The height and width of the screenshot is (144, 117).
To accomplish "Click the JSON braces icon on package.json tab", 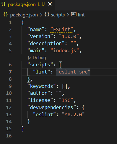I will (x=3, y=4).
